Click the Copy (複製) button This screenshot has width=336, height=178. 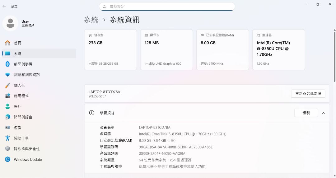click(x=306, y=113)
